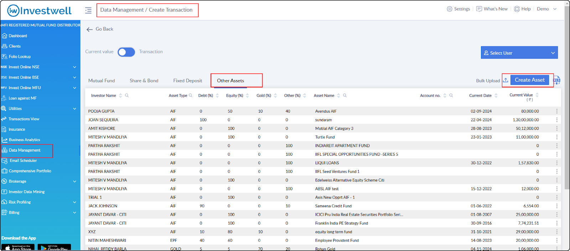Open row options for JOAN SEQUEIRA
The height and width of the screenshot is (251, 570).
[x=557, y=120]
